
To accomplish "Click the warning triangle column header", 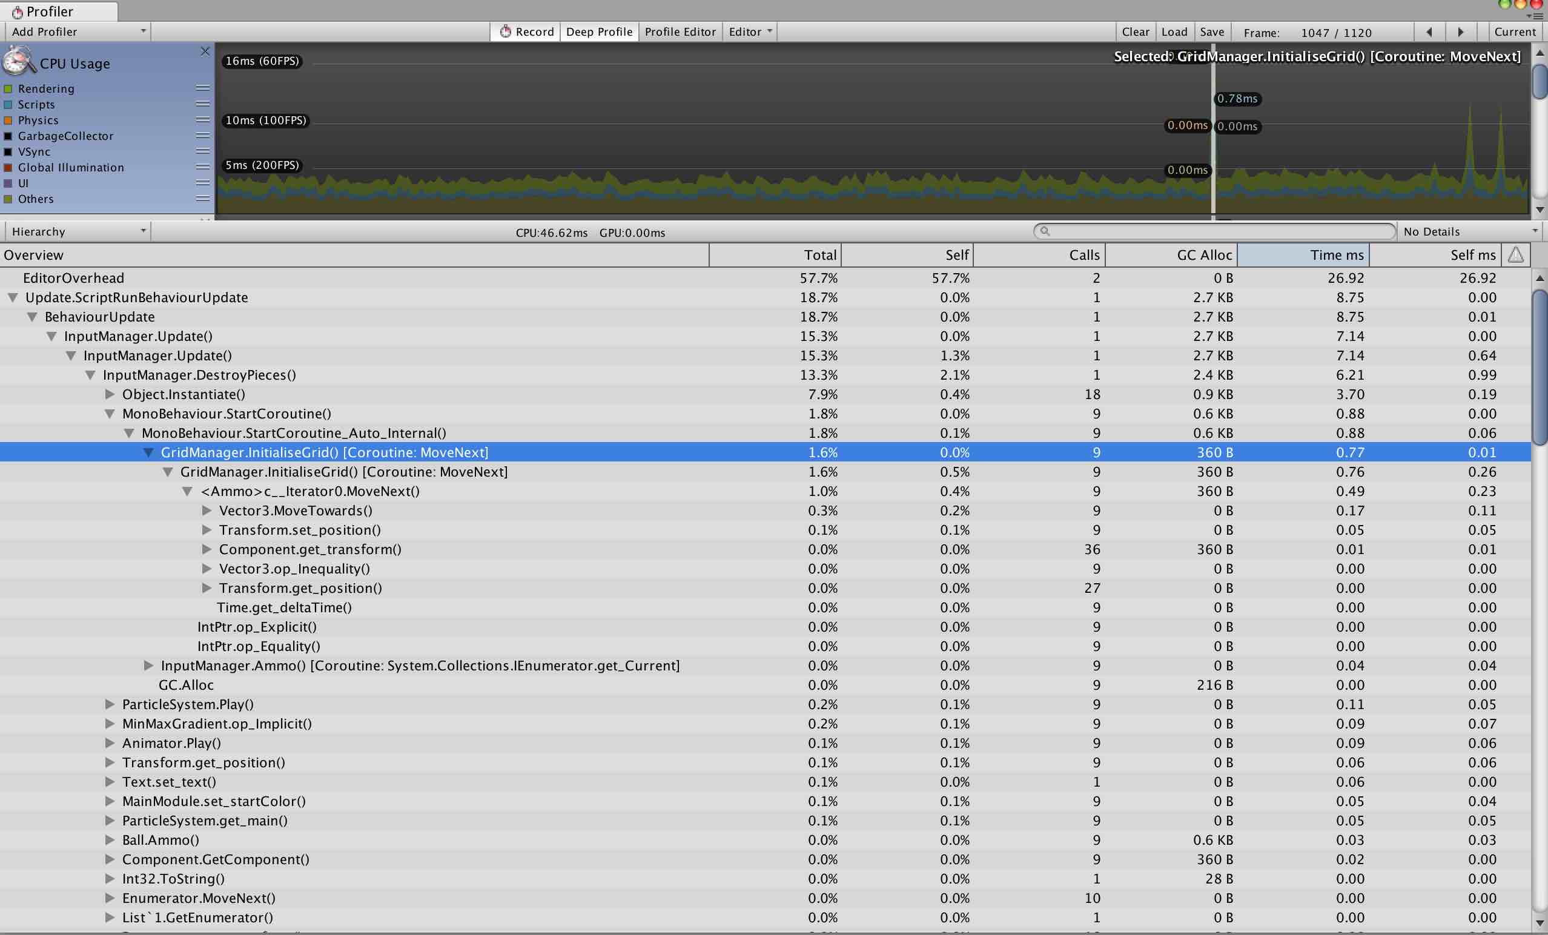I will (x=1516, y=254).
